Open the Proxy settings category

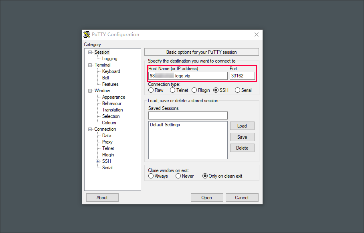point(107,142)
